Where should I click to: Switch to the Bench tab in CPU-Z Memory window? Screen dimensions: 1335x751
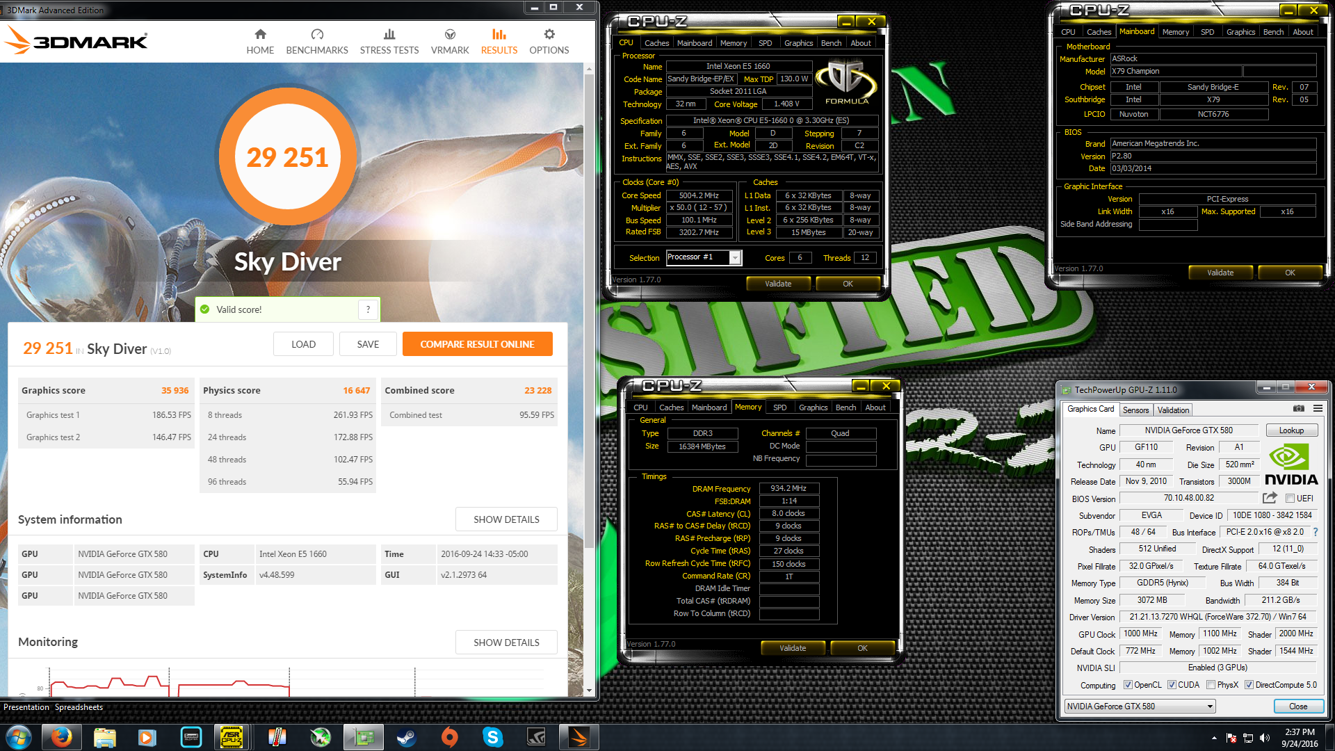pos(845,407)
